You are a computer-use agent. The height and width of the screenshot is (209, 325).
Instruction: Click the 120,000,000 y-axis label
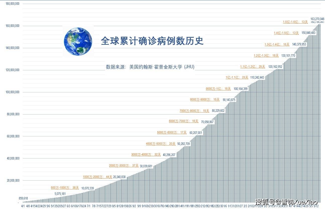click(x=12, y=70)
